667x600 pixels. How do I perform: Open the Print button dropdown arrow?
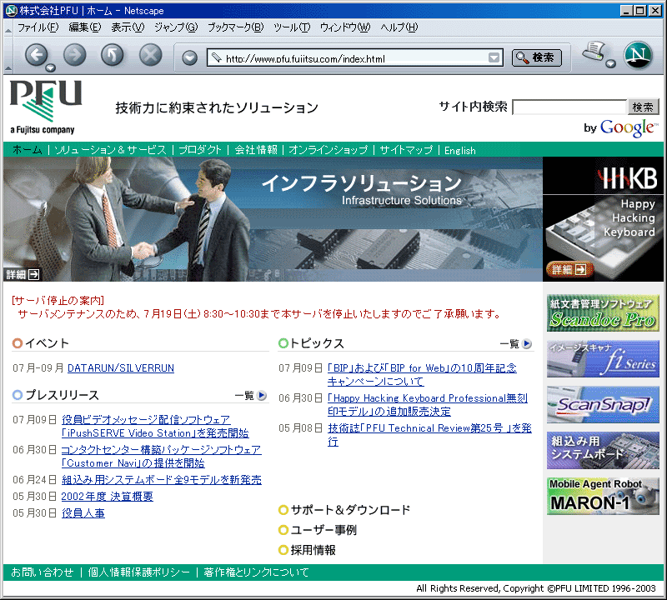pos(610,64)
